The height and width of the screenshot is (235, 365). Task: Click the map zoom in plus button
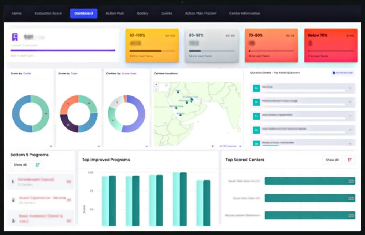click(156, 84)
